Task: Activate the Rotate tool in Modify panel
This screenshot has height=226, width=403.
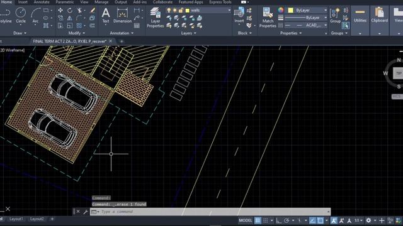Action: click(x=70, y=11)
